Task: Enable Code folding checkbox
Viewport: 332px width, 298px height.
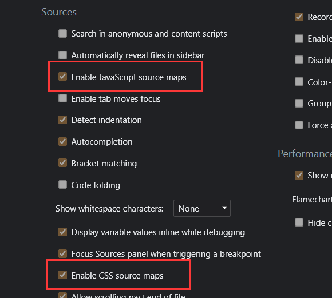Action: (62, 185)
